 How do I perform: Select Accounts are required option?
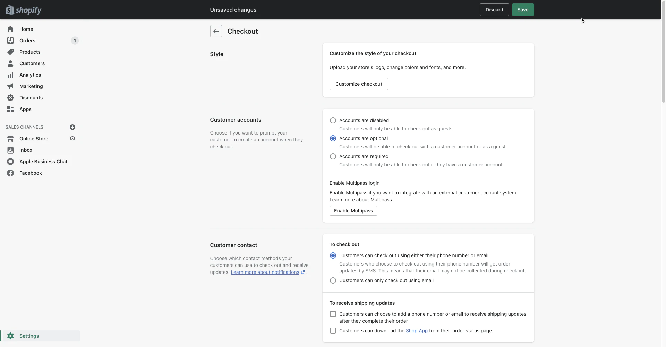point(333,156)
